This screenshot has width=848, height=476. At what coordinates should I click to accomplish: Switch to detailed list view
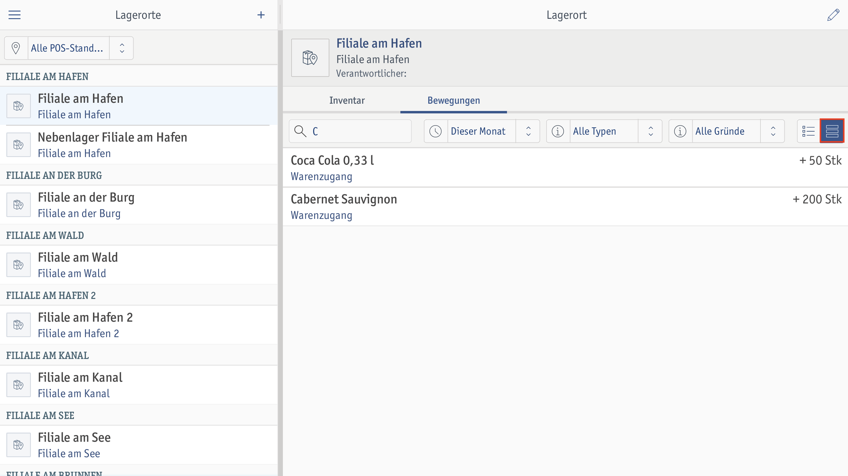[x=809, y=131]
